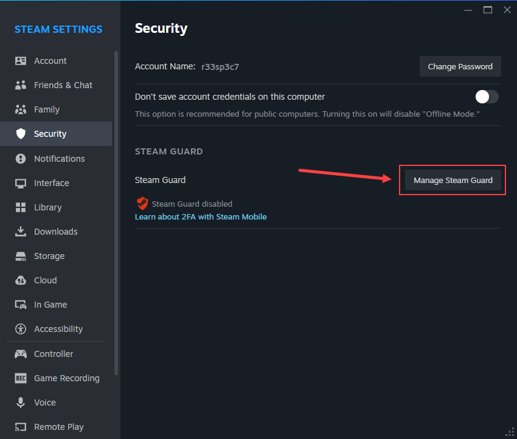The image size is (517, 439).
Task: Select the Family group icon
Action: click(21, 109)
